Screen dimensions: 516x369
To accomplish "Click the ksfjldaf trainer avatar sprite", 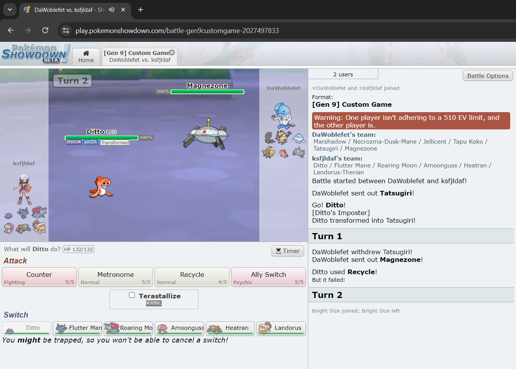I will coord(23,189).
